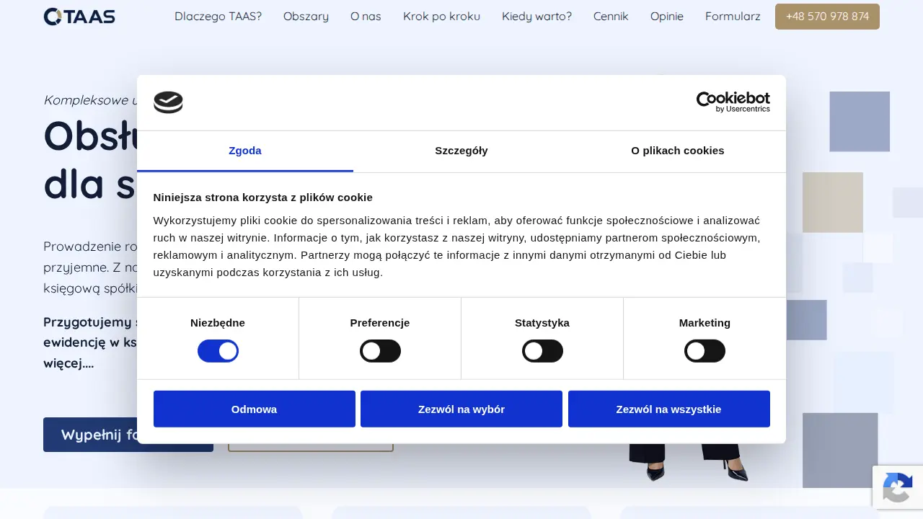The height and width of the screenshot is (519, 923).
Task: Click the Niniejsza strona korzysta z plików cookie heading
Action: [263, 198]
